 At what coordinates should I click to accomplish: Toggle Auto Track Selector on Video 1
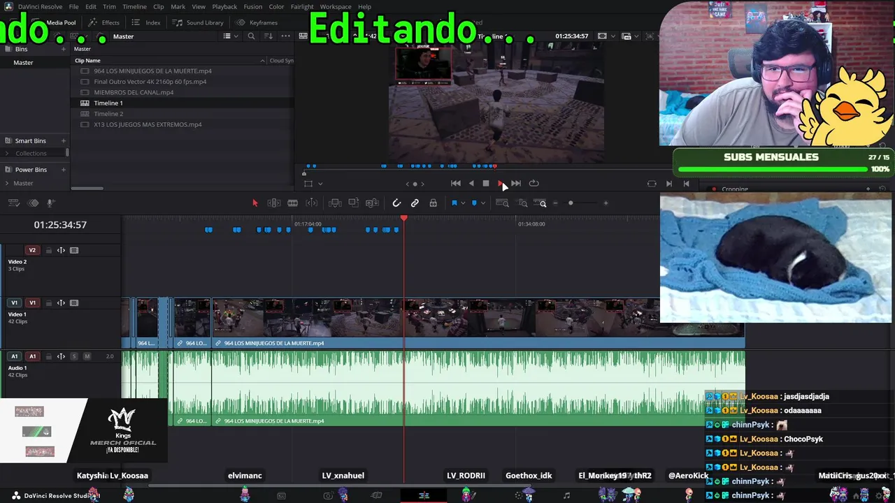(61, 303)
